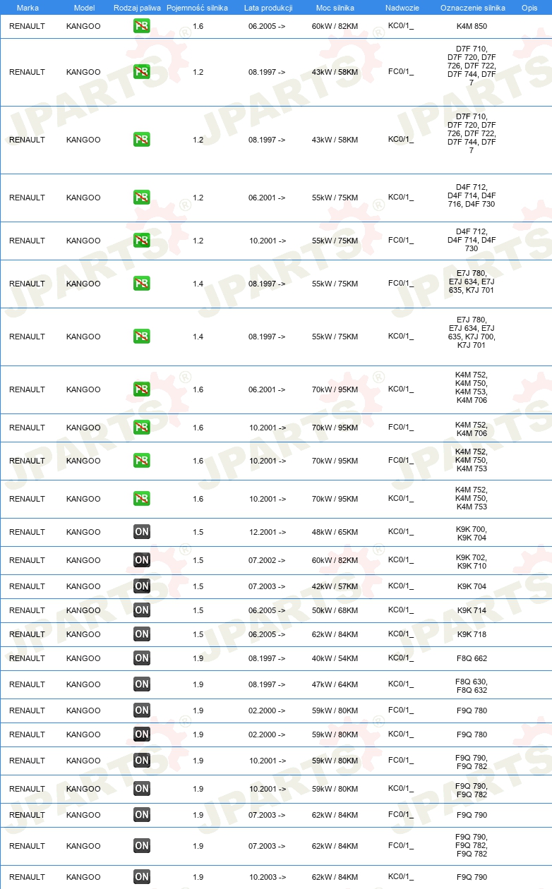The image size is (552, 889).
Task: Click diesel ON icon for F9Q 790, F9Q 782, F9Q 782 row
Action: click(142, 846)
